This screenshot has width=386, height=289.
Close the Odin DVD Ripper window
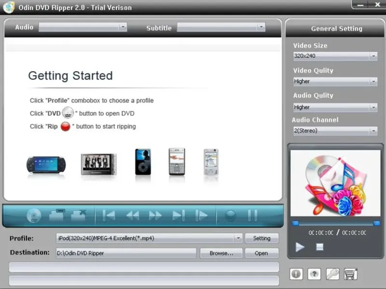[377, 4]
